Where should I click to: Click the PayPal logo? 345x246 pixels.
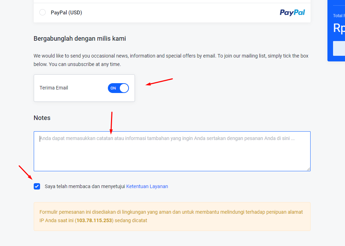(292, 13)
